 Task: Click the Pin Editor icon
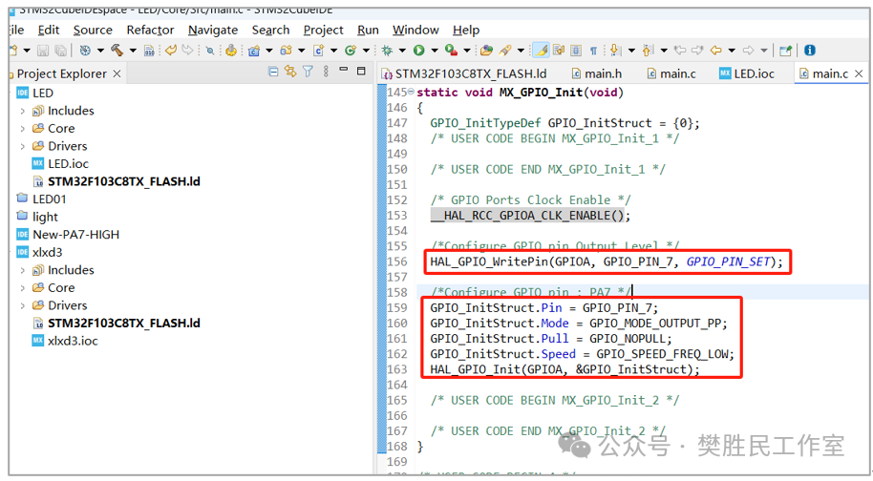[x=785, y=51]
